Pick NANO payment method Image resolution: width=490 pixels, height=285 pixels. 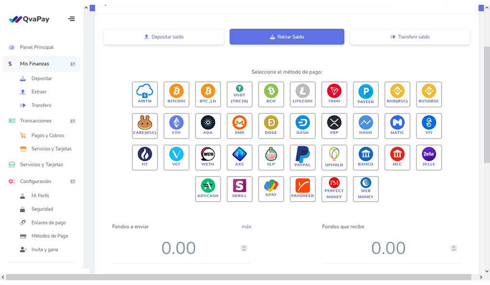point(366,126)
